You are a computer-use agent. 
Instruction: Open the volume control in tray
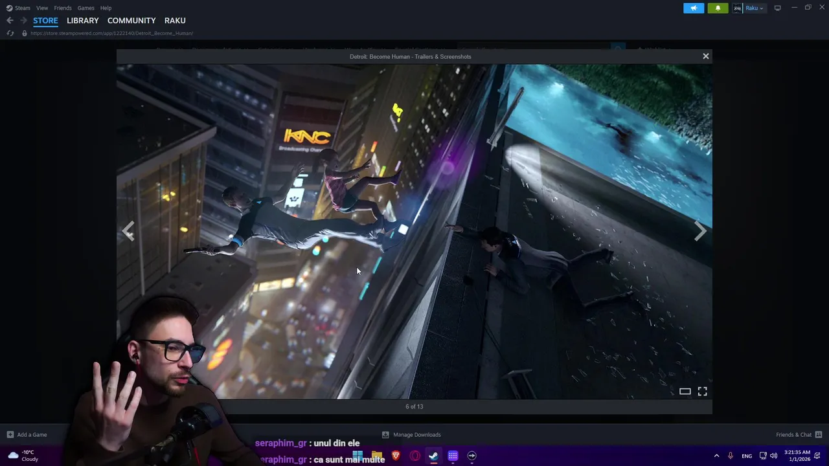point(773,456)
